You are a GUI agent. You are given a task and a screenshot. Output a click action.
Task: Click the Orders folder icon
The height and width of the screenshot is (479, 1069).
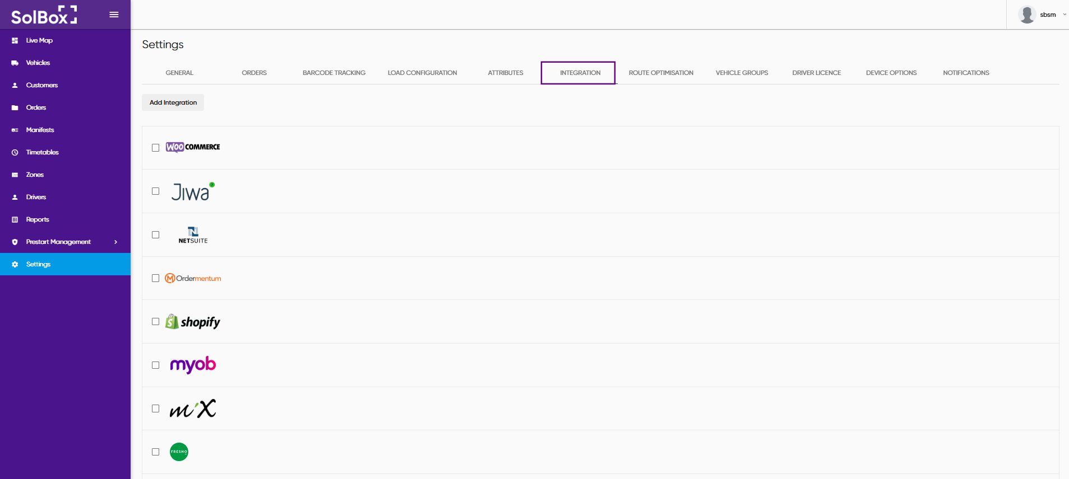point(15,107)
